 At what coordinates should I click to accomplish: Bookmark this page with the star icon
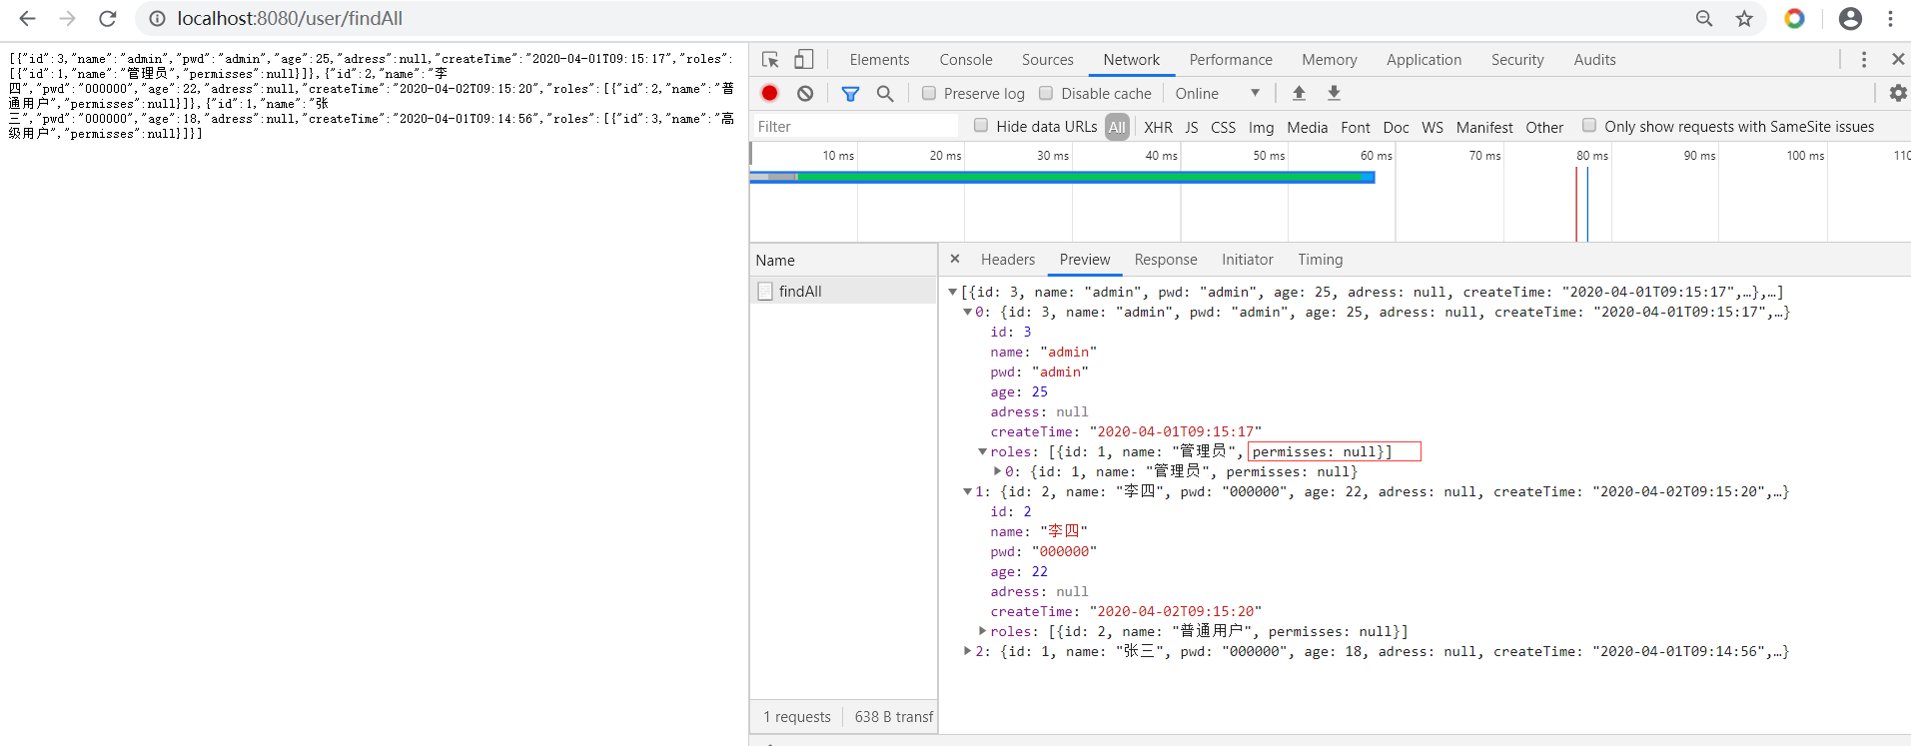(1744, 18)
